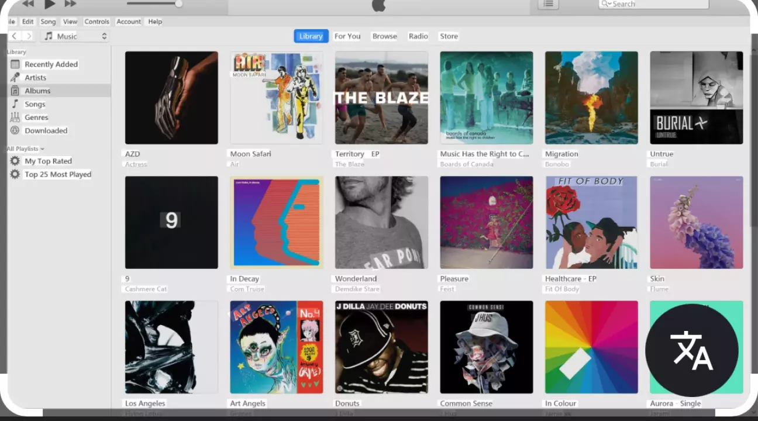Select Artists in the Library sidebar

tap(35, 78)
